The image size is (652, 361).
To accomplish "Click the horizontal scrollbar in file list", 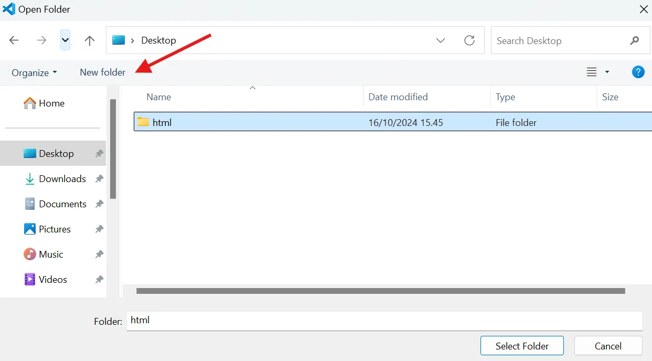I will [x=380, y=291].
